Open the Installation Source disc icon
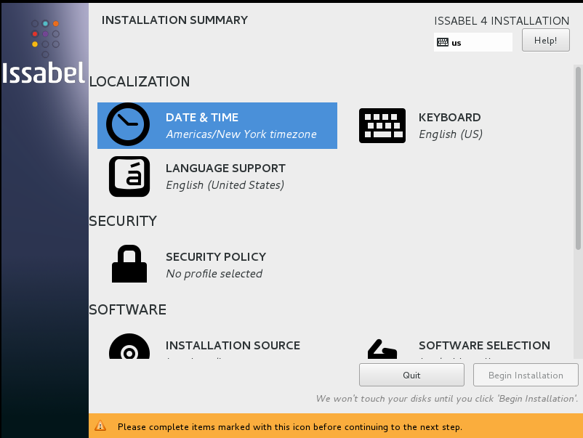This screenshot has width=583, height=438. (128, 346)
